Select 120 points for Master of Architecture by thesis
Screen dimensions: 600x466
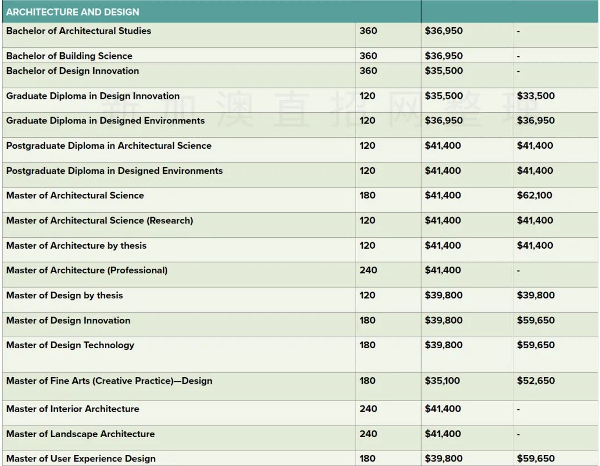[367, 245]
